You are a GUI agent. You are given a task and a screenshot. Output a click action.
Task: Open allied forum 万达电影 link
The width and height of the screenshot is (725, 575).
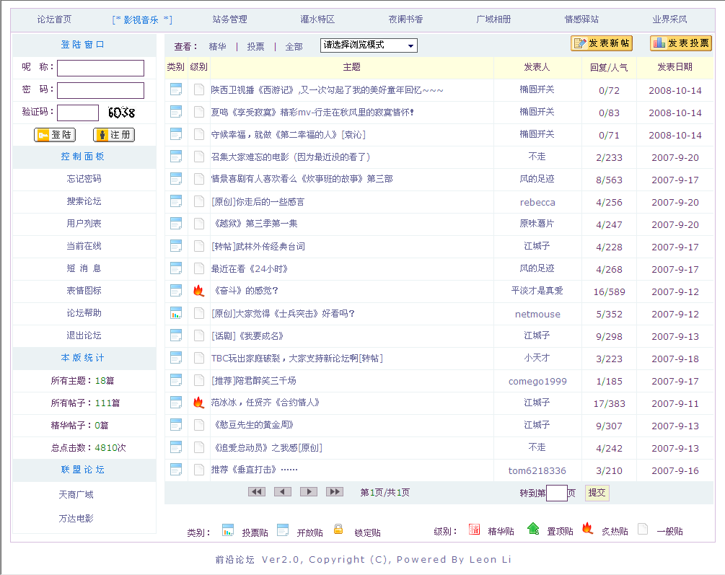pyautogui.click(x=76, y=518)
